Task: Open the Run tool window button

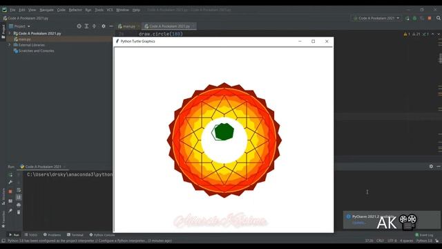Action: [x=14, y=235]
